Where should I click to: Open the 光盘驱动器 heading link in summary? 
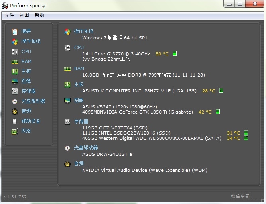click(86, 148)
